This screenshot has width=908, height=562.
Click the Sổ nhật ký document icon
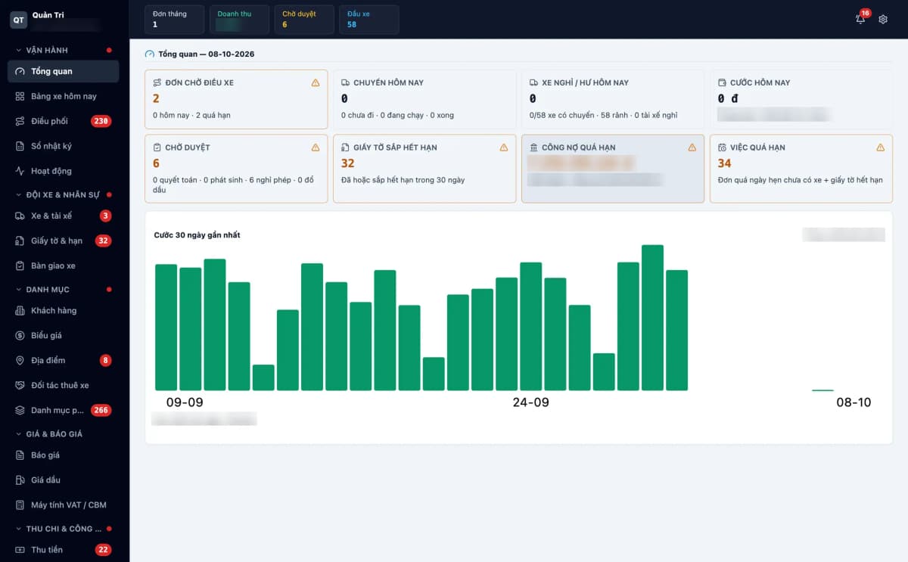tap(20, 146)
